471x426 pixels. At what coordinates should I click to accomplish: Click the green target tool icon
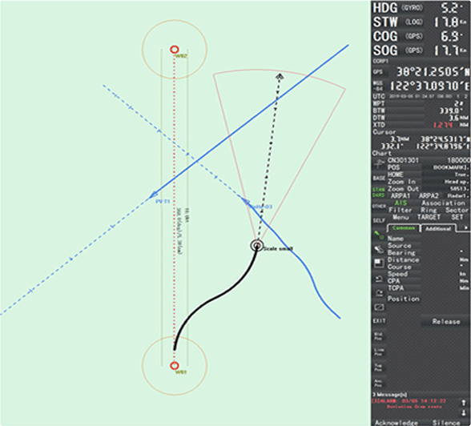(379, 235)
